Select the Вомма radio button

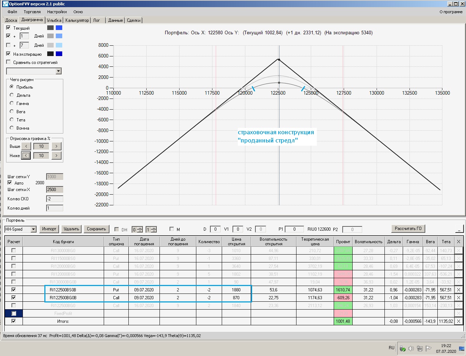point(12,128)
